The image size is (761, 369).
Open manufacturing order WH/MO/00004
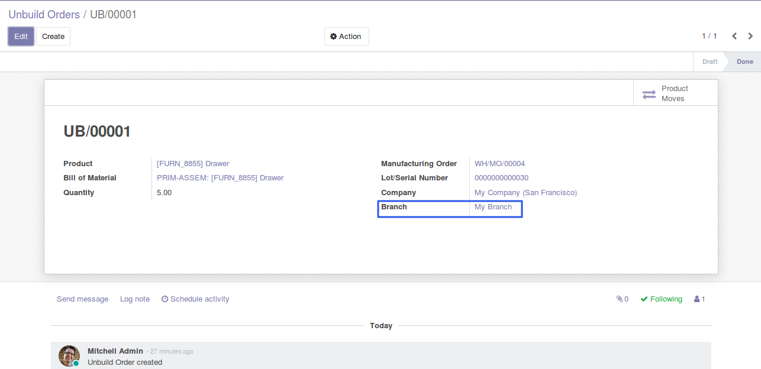coord(499,164)
